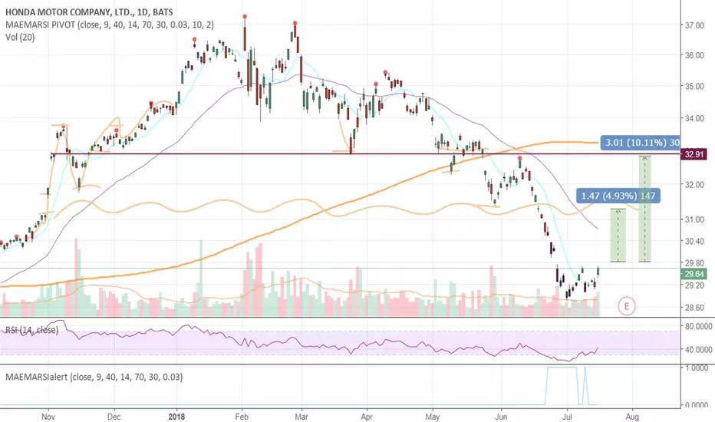Click the 36.00 price axis value
This screenshot has width=715, height=422.
click(x=695, y=55)
